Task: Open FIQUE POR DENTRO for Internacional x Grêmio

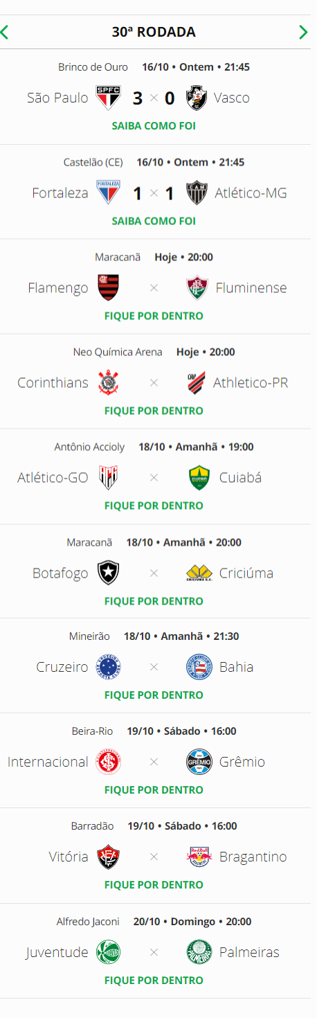Action: tap(154, 789)
